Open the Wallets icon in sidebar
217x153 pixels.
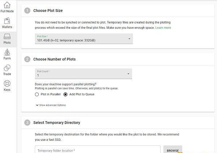tap(7, 21)
